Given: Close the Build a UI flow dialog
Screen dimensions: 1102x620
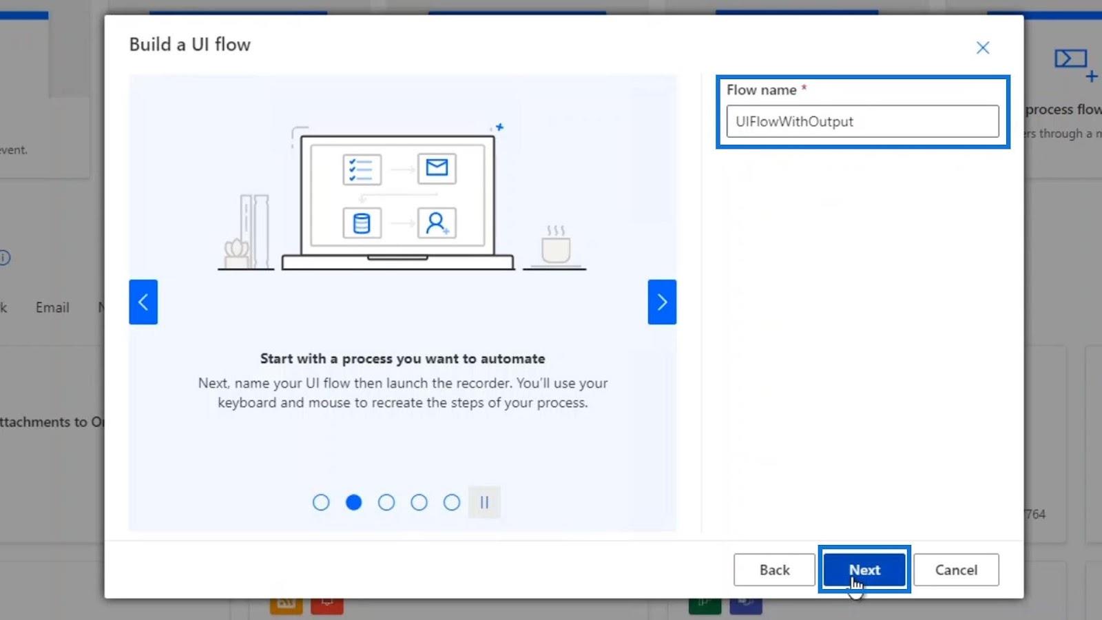Looking at the screenshot, I should pyautogui.click(x=983, y=48).
